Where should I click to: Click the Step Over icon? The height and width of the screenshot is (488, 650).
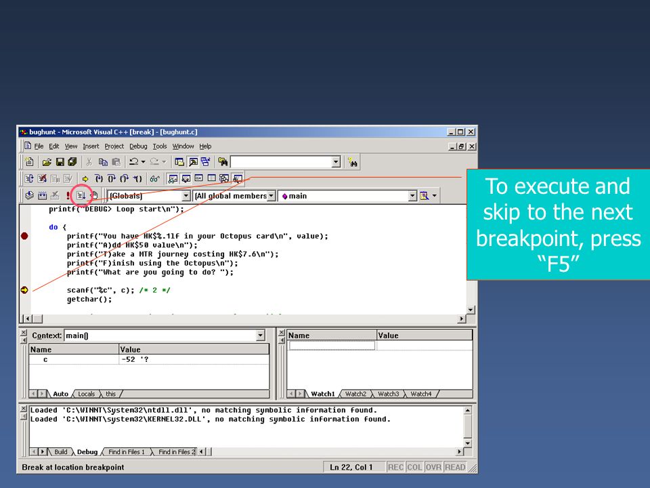[x=112, y=179]
